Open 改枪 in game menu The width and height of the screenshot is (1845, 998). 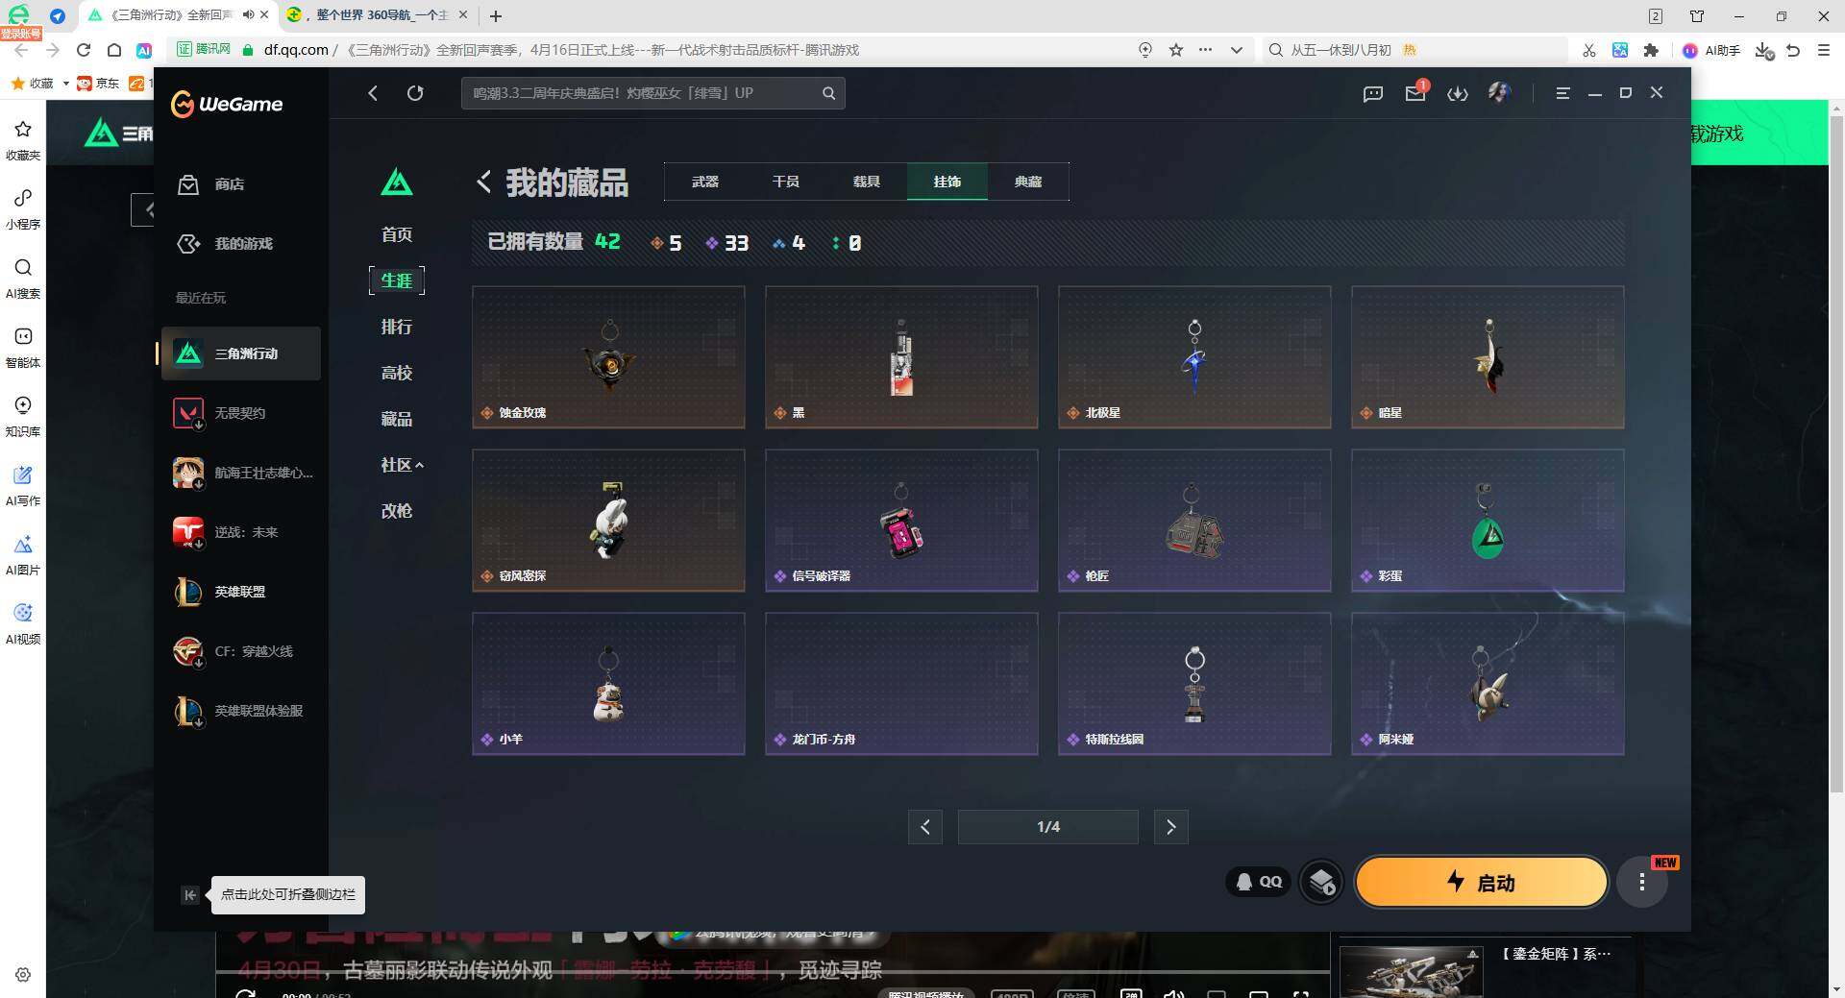point(397,511)
